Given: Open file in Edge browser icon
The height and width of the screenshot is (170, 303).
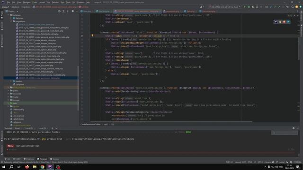Looking at the screenshot, I should click(x=288, y=22).
